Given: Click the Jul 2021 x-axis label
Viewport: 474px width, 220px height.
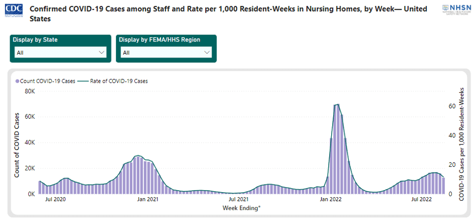Looking at the screenshot, I should (239, 200).
